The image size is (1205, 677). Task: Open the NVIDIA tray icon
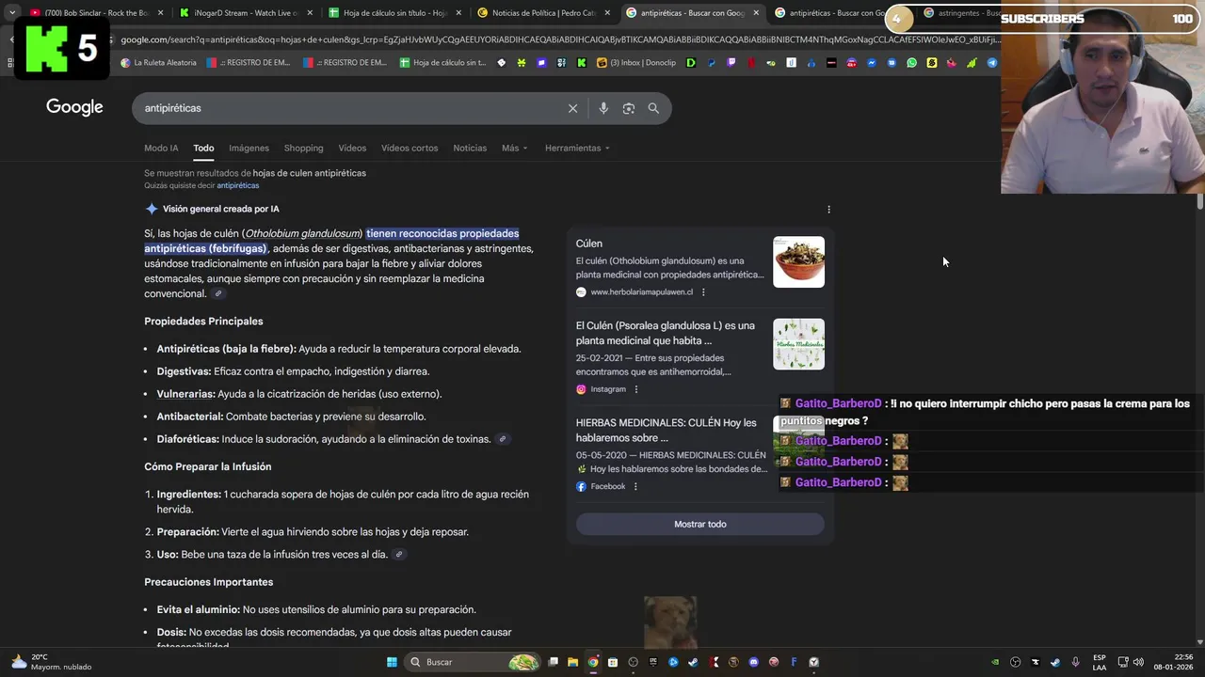click(995, 662)
